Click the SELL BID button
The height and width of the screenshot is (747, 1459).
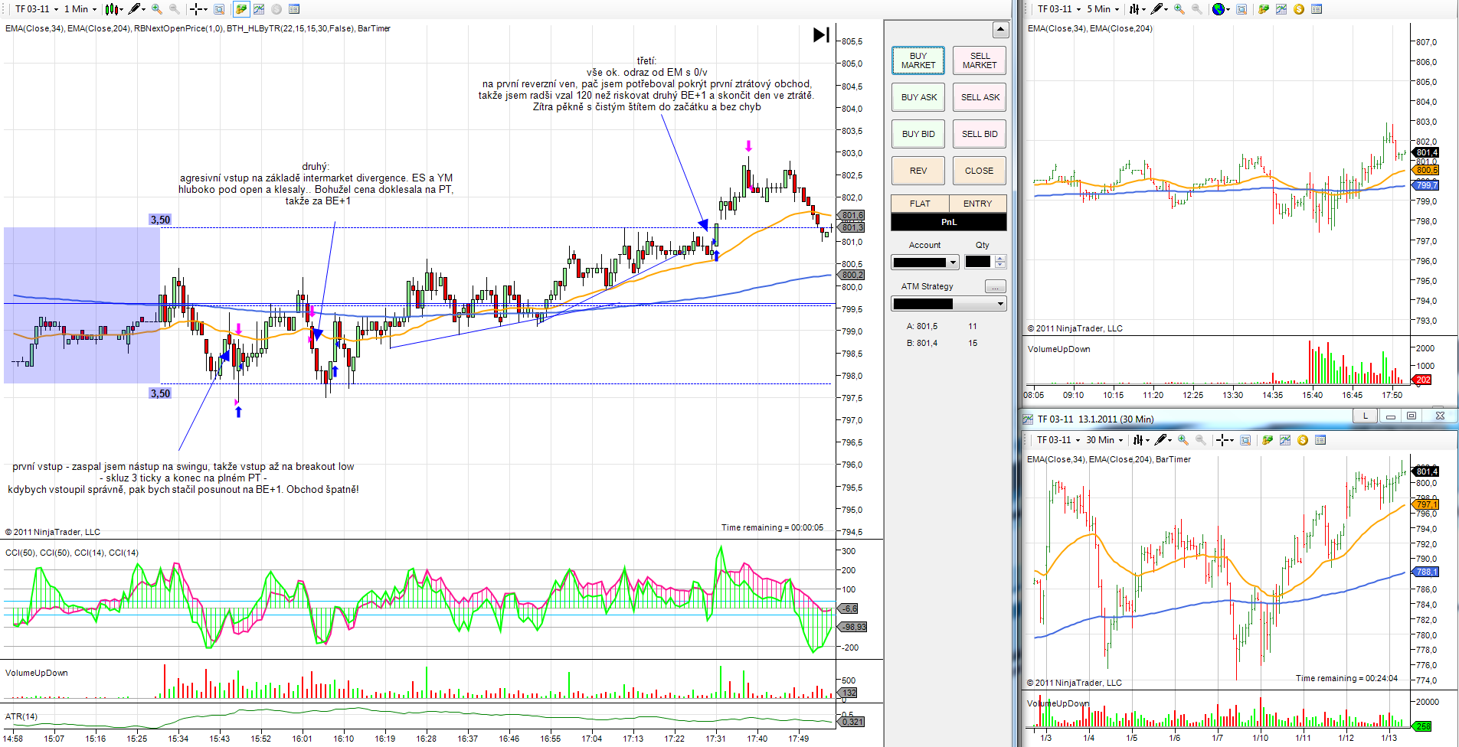coord(980,134)
